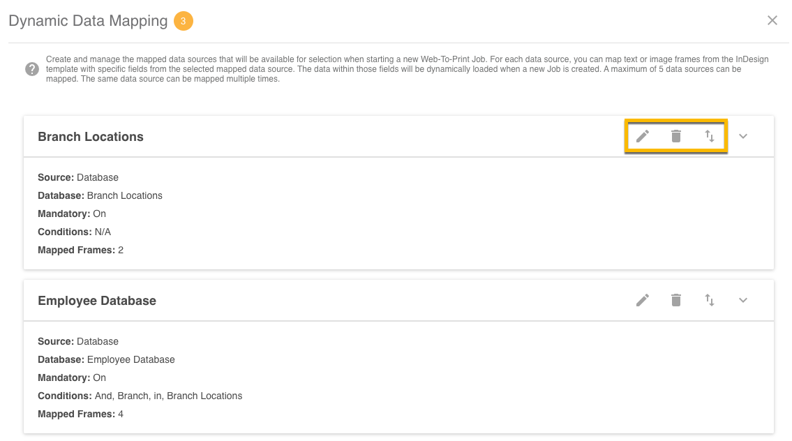Collapse the Employee Database panel
The image size is (792, 441).
743,300
